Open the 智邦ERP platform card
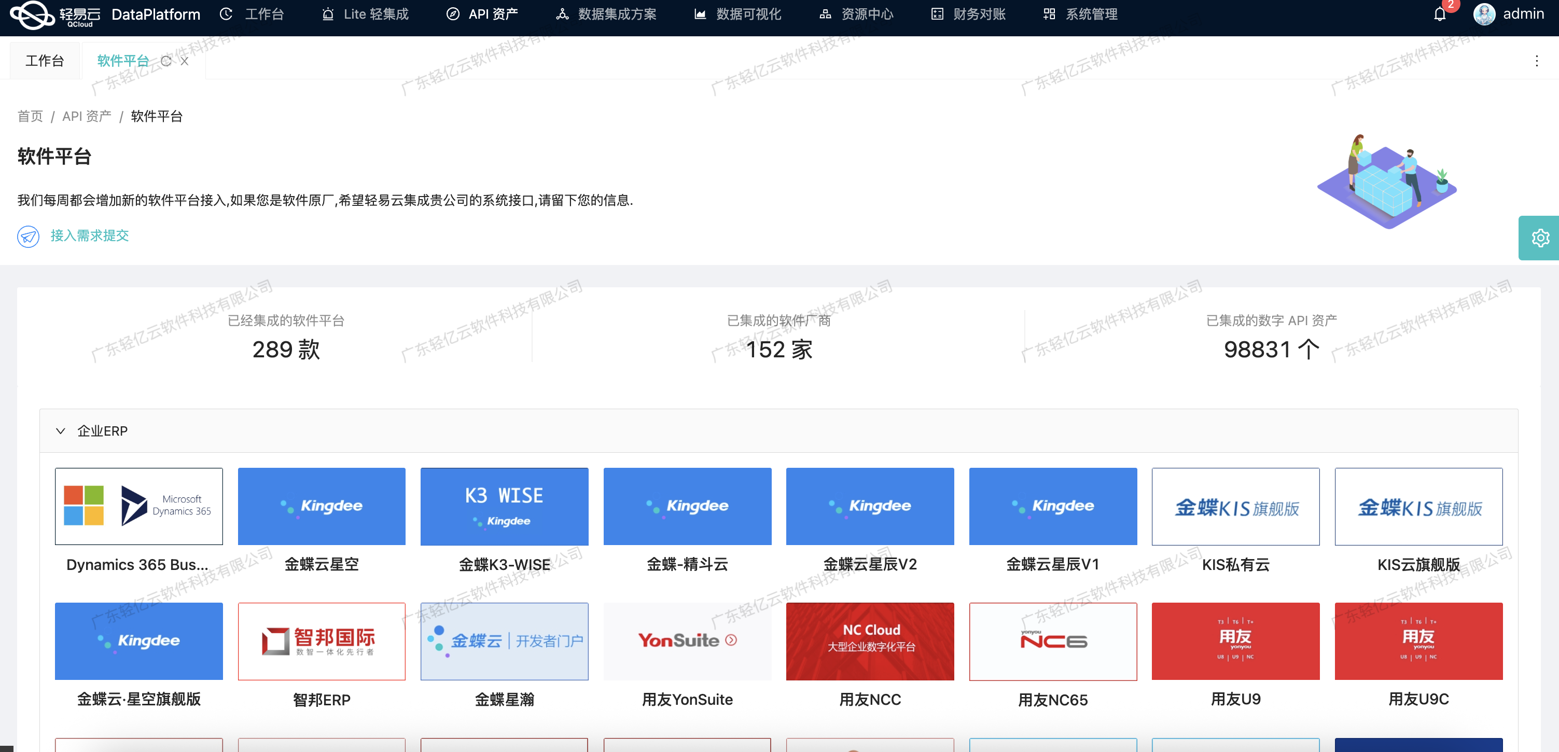 click(322, 656)
